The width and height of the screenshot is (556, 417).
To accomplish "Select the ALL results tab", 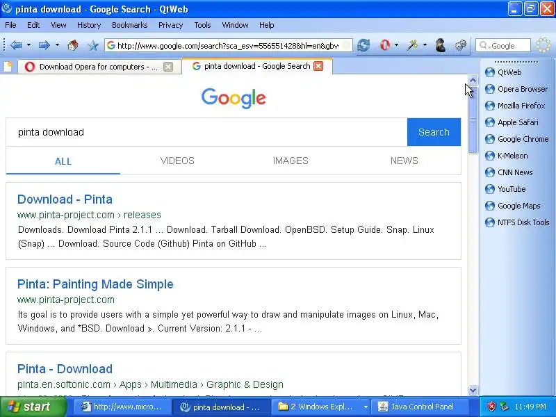I will [x=63, y=161].
